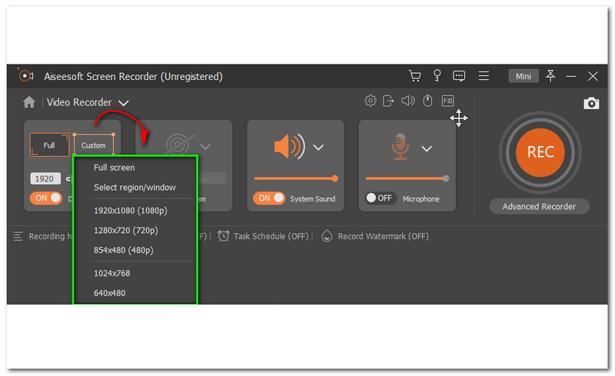This screenshot has width=615, height=376.
Task: Close the Screen Recorder window
Action: pyautogui.click(x=593, y=76)
